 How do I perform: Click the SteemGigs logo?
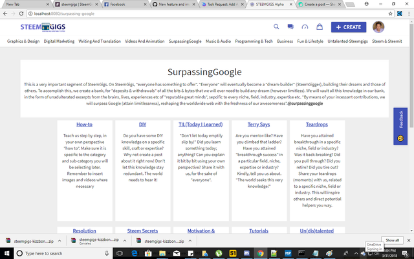43,27
